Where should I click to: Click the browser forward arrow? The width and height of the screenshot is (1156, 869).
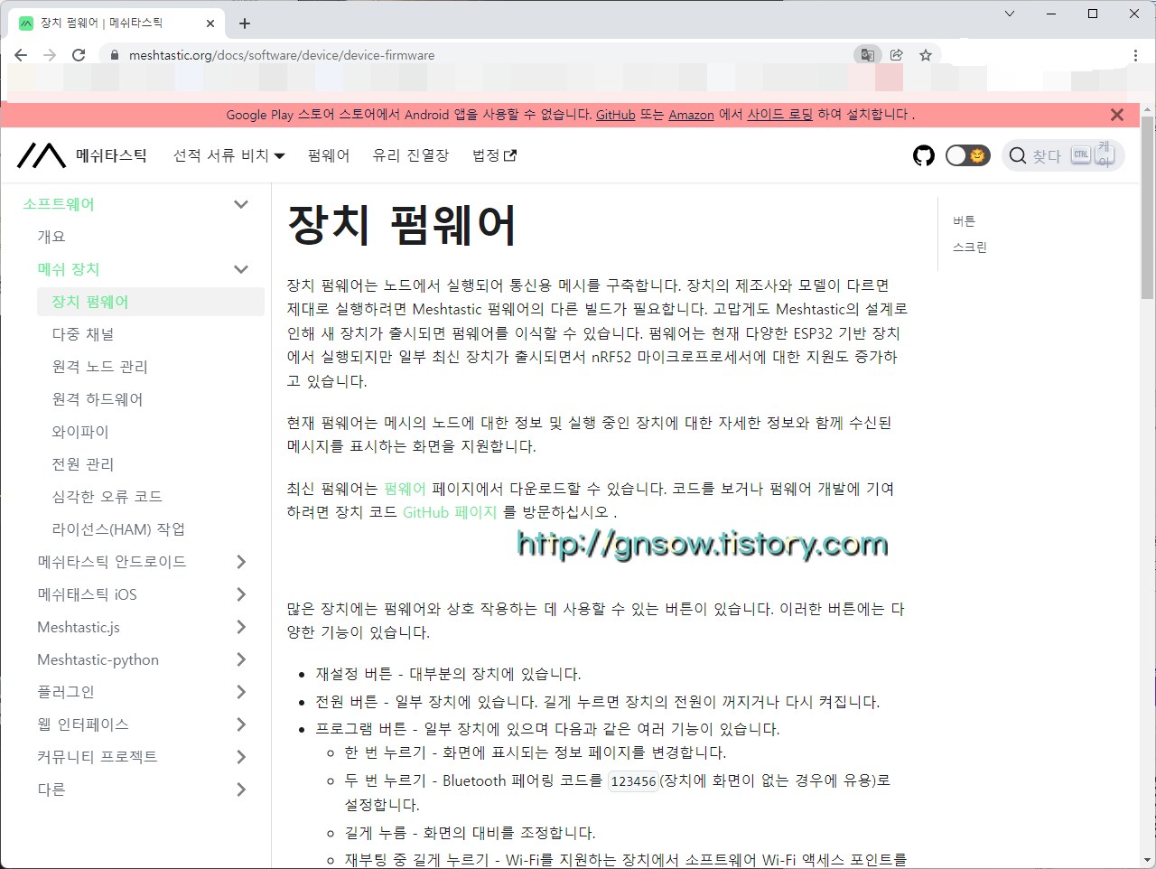point(50,55)
